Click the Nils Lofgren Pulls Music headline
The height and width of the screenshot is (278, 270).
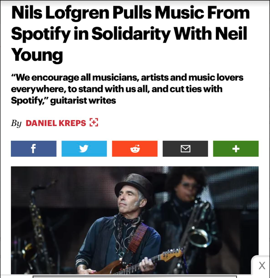click(x=130, y=34)
